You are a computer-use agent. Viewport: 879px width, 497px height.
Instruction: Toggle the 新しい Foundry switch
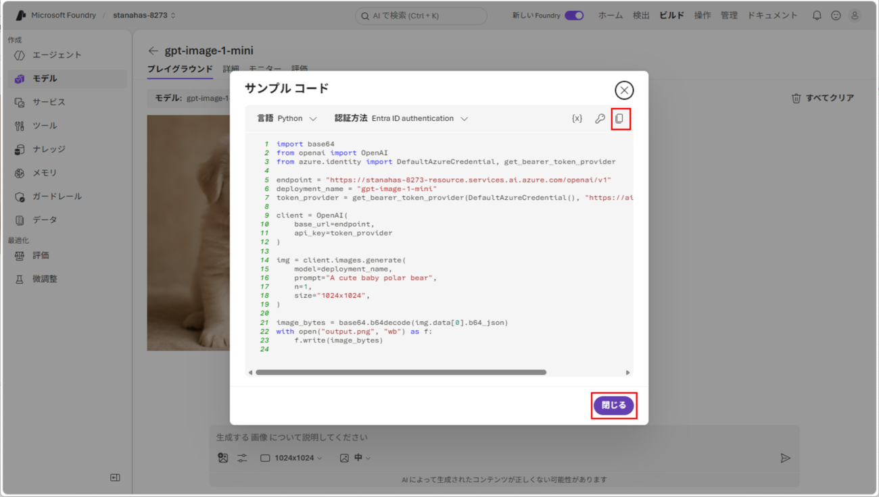[x=574, y=16]
